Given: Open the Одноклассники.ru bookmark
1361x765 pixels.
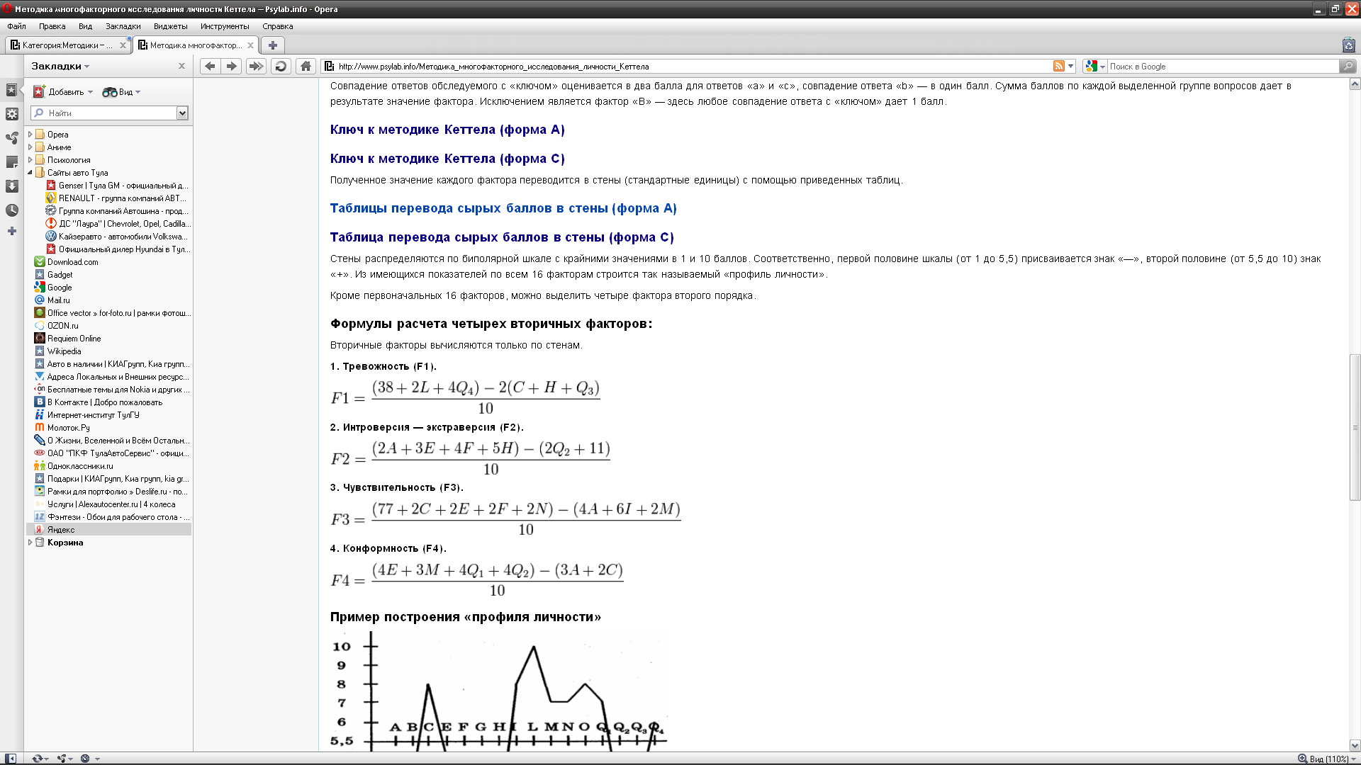Looking at the screenshot, I should 80,465.
